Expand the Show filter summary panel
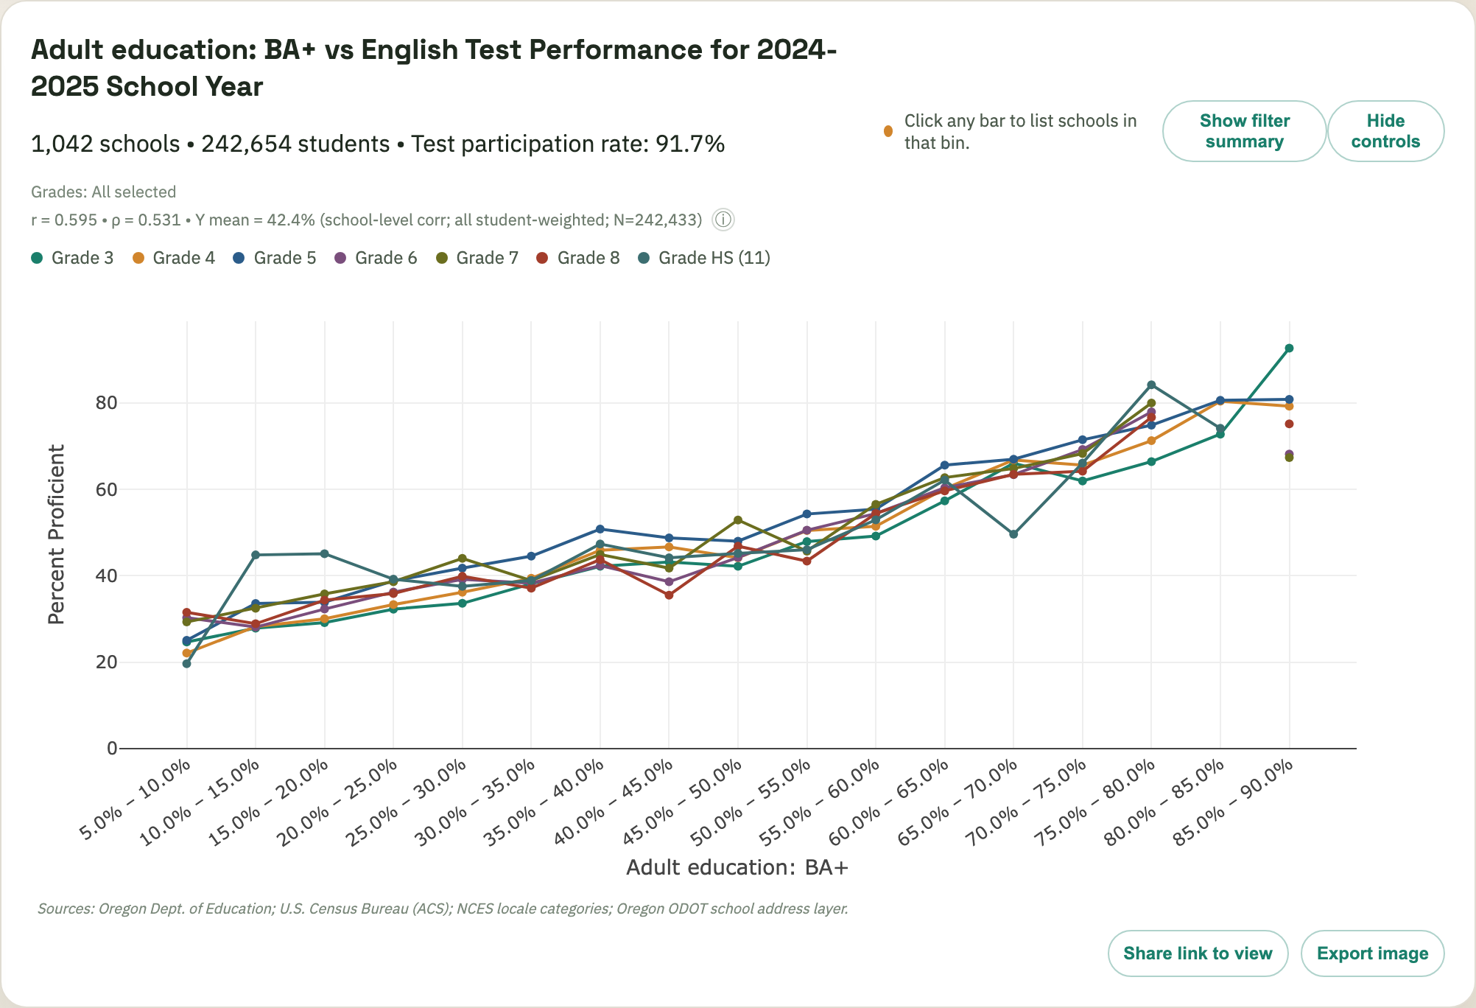The image size is (1476, 1008). point(1243,130)
